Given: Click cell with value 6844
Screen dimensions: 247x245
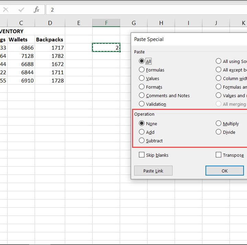Looking at the screenshot, I should 21,72.
